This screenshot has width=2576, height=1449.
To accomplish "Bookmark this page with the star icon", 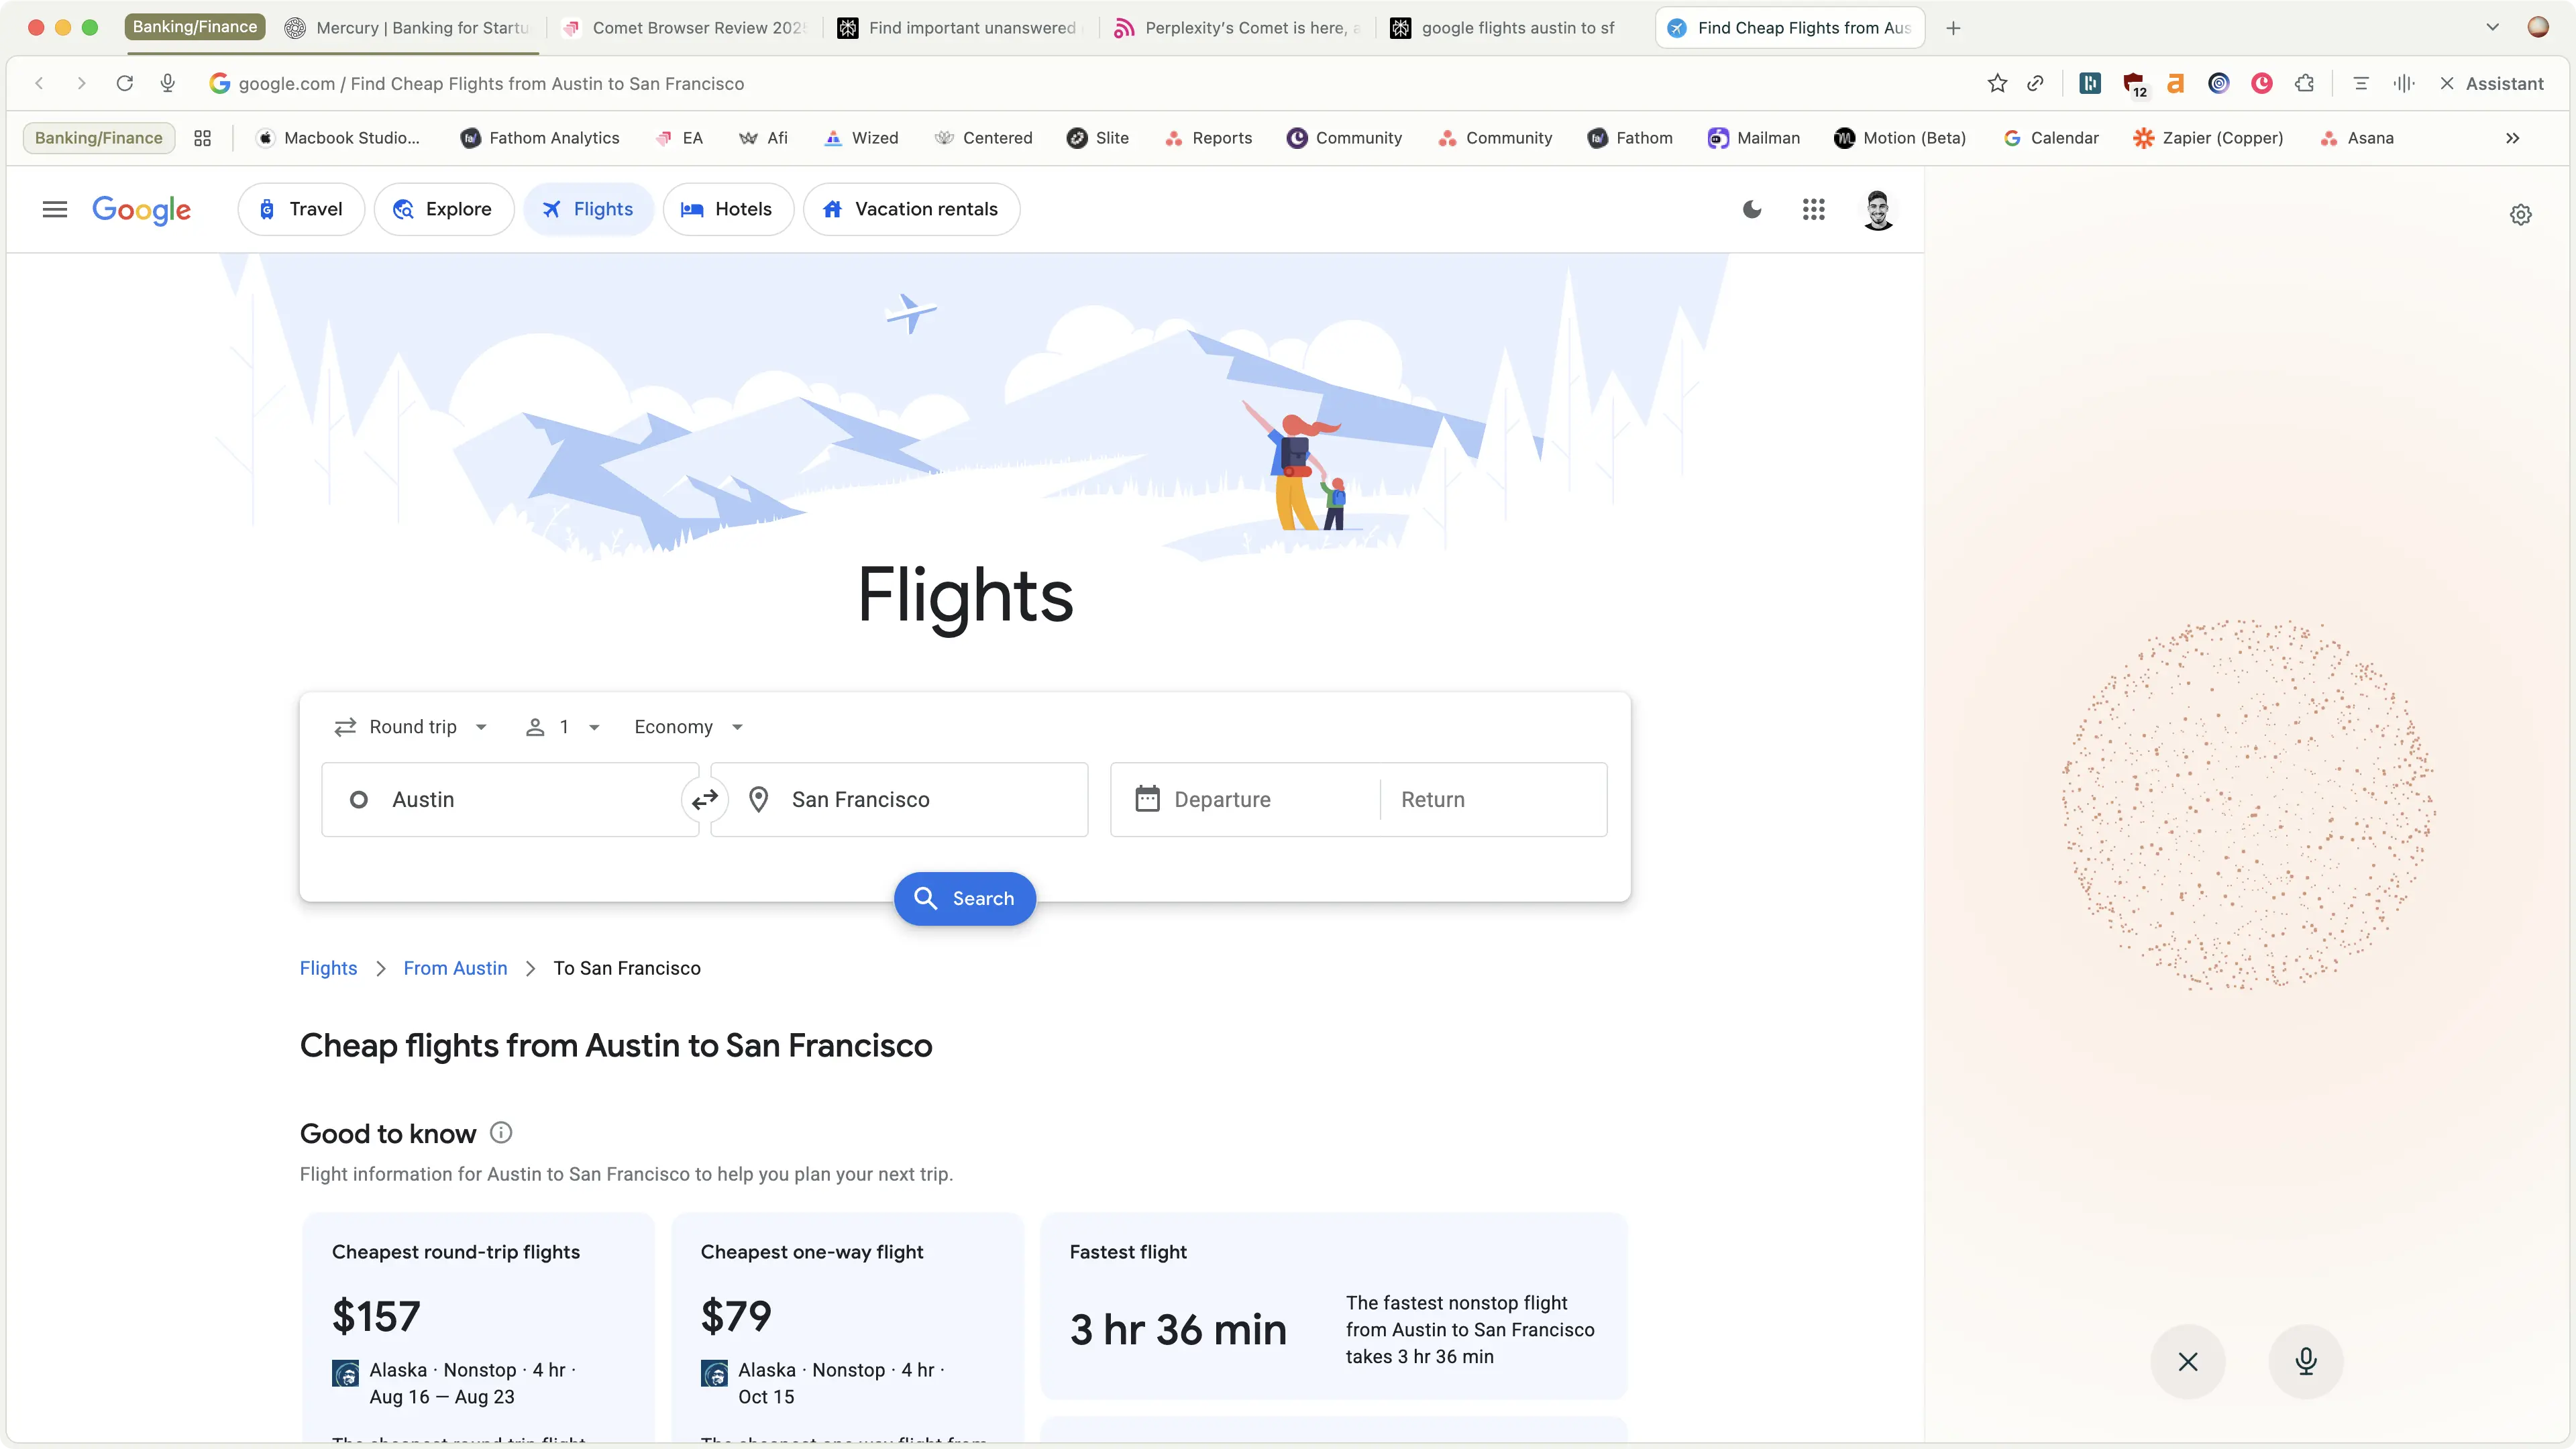I will 1997,83.
